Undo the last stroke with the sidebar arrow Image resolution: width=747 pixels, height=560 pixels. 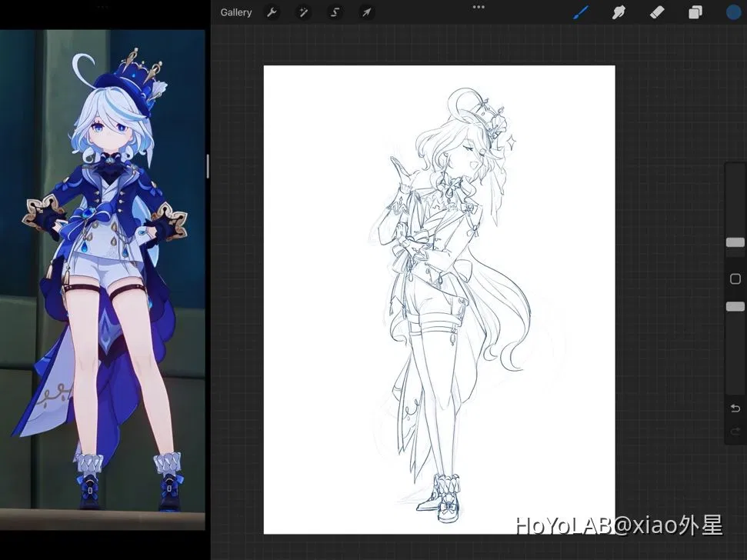pyautogui.click(x=733, y=408)
